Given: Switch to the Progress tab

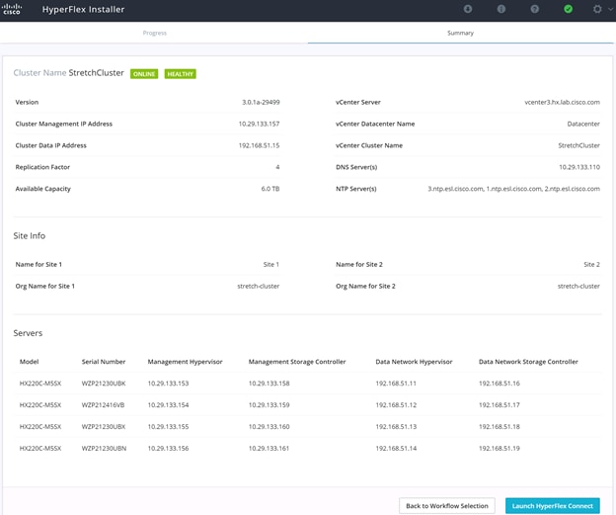Looking at the screenshot, I should click(154, 33).
